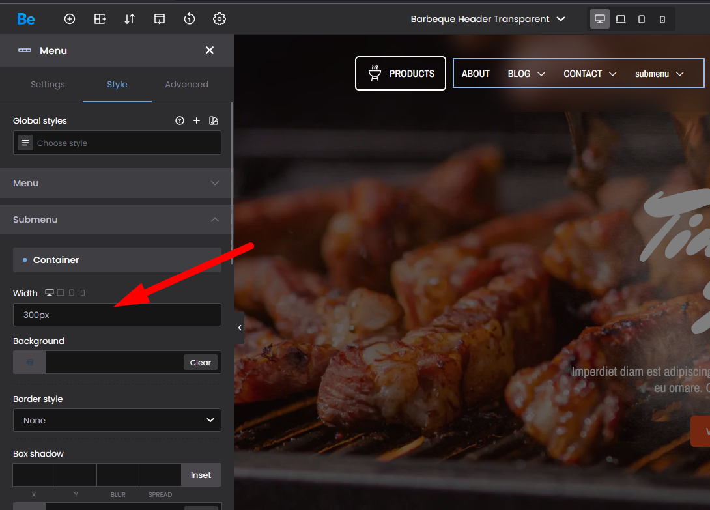The image size is (710, 510).
Task: Switch to laptop preview mode
Action: (621, 19)
